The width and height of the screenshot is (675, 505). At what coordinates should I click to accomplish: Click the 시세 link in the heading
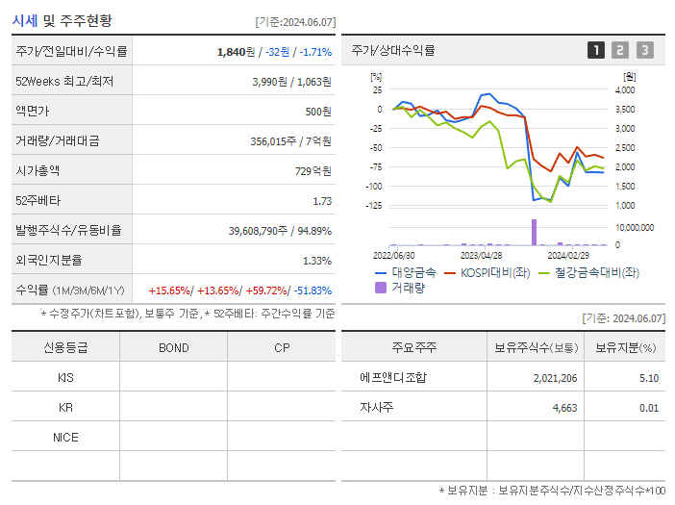[x=25, y=20]
